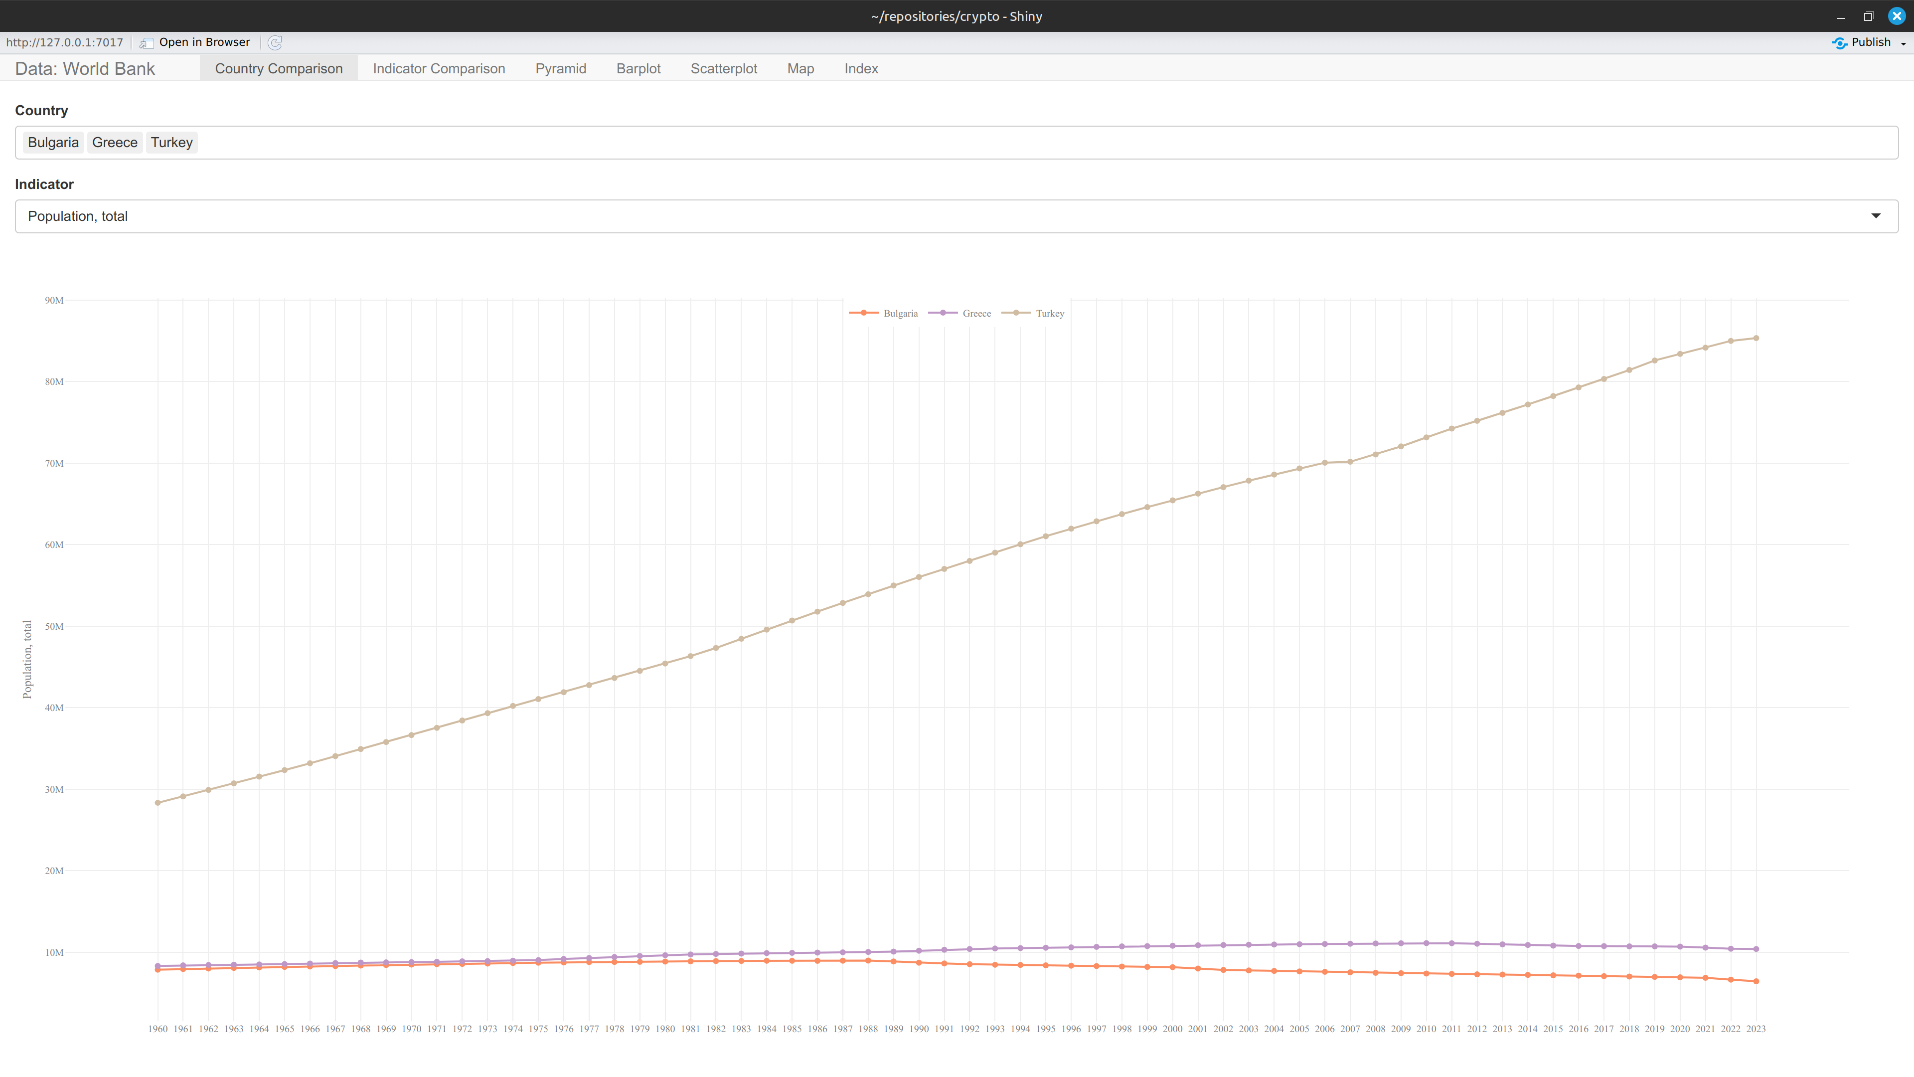This screenshot has height=1077, width=1914.
Task: Select the Scatterplot tab
Action: click(724, 68)
